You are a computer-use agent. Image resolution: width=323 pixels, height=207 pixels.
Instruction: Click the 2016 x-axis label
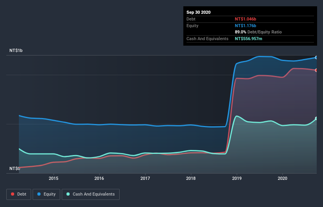pyautogui.click(x=99, y=178)
